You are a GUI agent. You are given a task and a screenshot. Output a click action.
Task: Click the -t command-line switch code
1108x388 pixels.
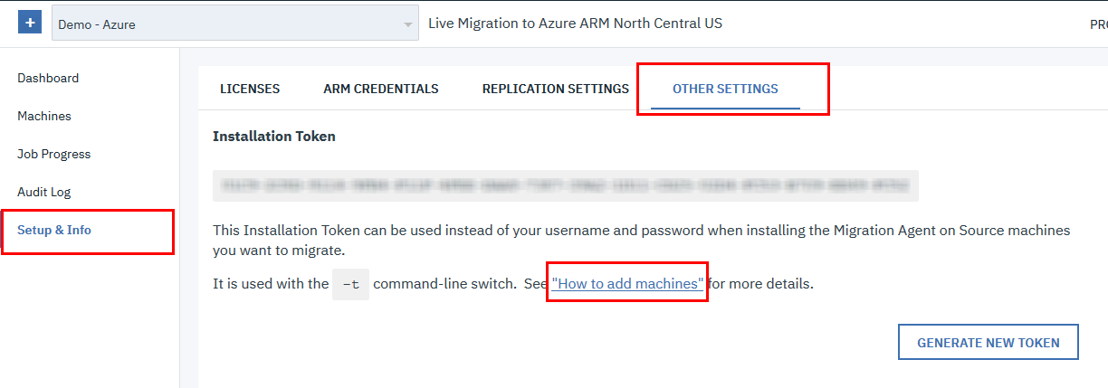(x=350, y=284)
